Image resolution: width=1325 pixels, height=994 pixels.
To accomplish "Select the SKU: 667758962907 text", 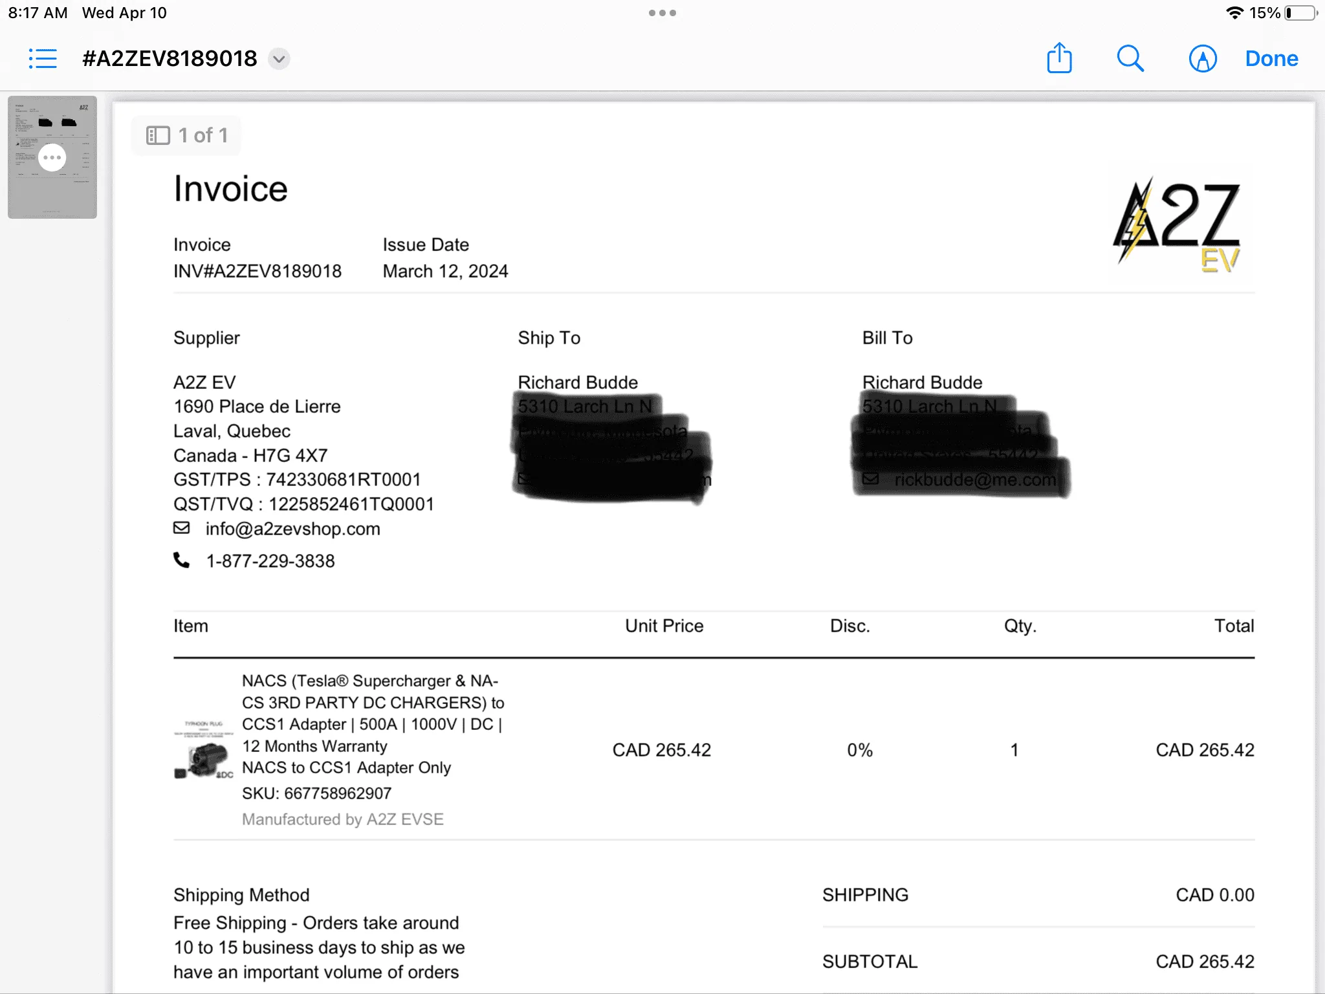I will (317, 793).
